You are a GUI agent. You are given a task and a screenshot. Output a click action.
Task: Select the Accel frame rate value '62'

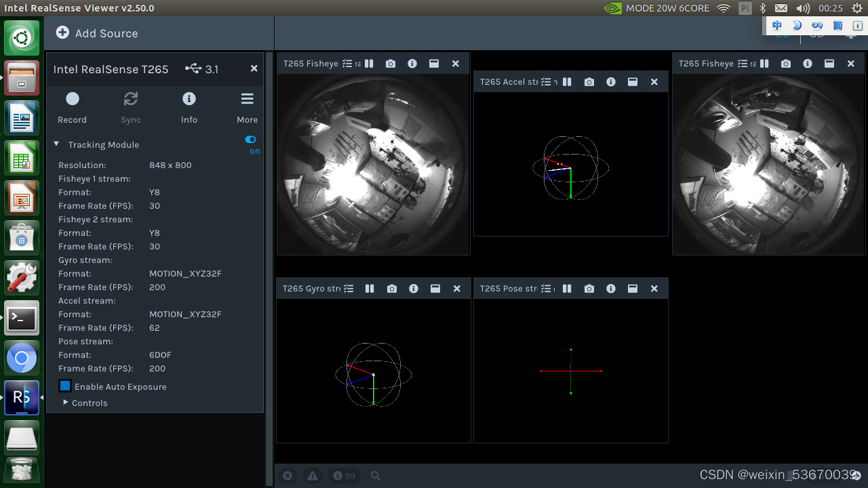point(155,327)
